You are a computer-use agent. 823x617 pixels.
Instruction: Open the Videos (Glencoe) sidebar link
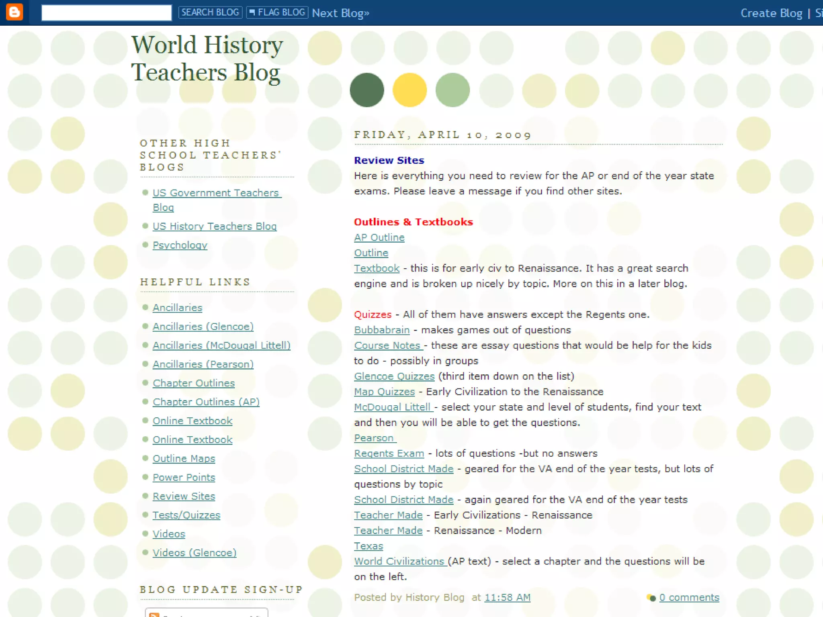[x=194, y=553]
